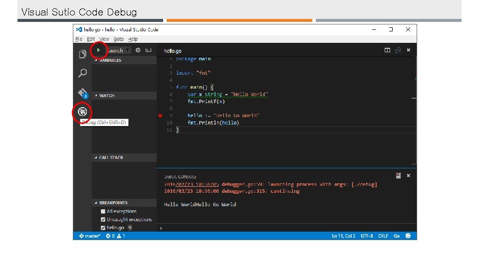The height and width of the screenshot is (269, 479).
Task: Open the Explorer files icon in sidebar
Action: tap(82, 54)
